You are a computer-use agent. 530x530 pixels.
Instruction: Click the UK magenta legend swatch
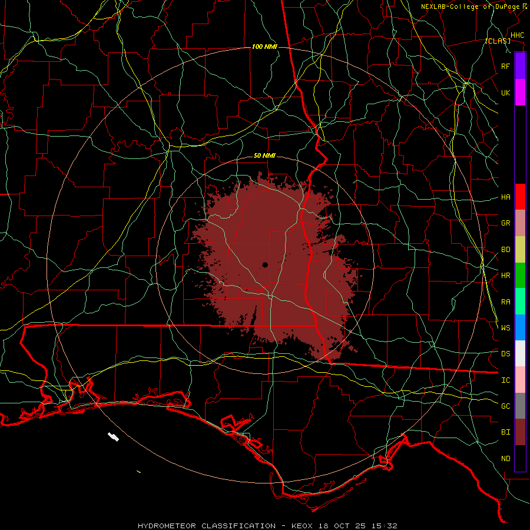(x=520, y=92)
